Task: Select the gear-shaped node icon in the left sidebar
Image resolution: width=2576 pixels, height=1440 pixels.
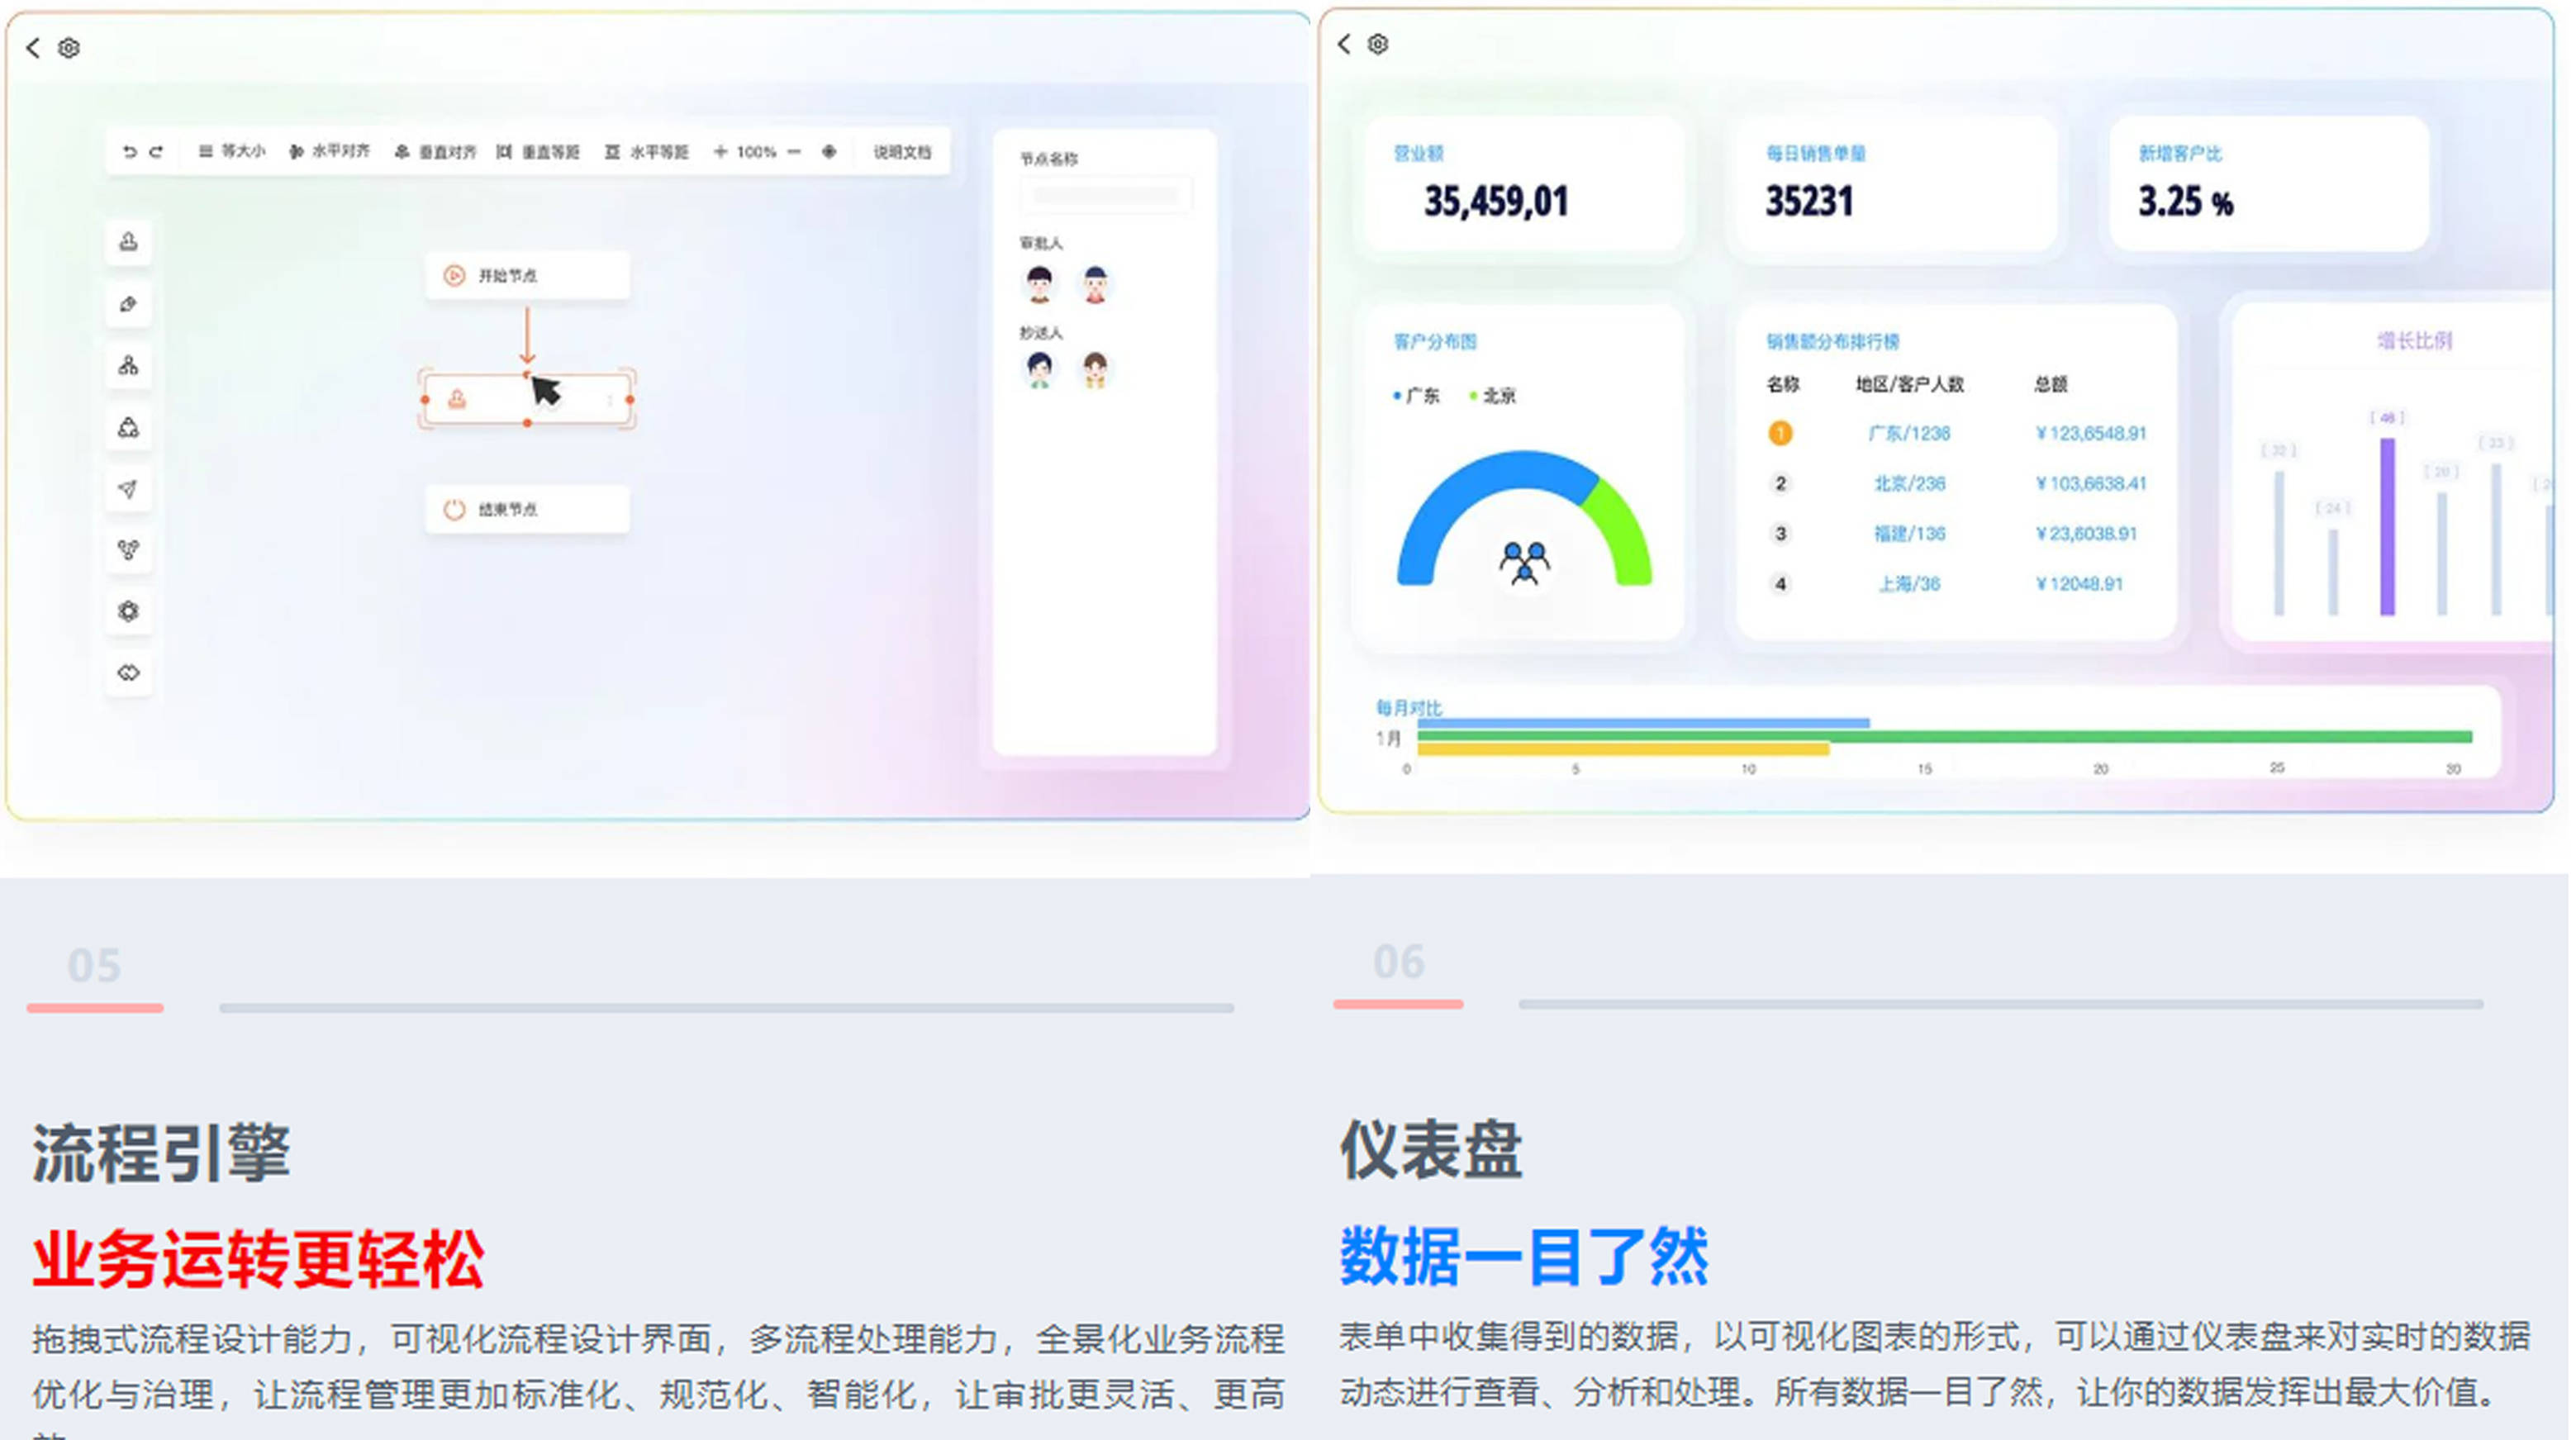Action: 128,611
